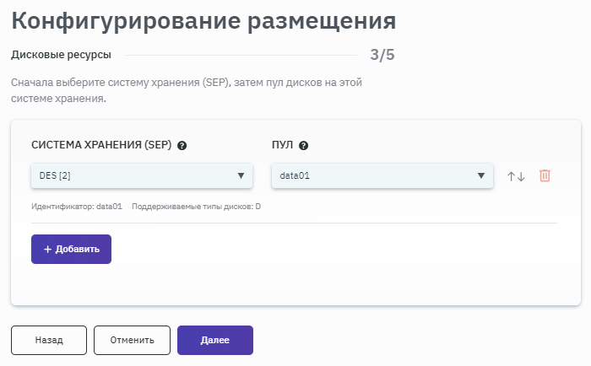Click the help icon beside ПУЛ label
Screen dimensions: 591x366
[x=304, y=145]
